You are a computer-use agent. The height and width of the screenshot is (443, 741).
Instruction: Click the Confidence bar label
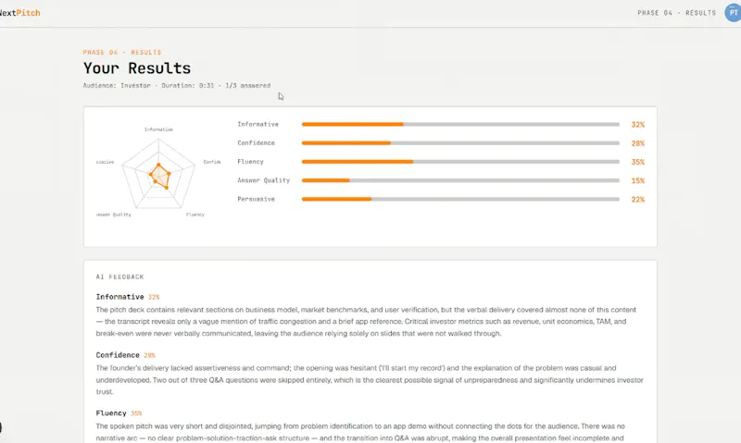click(x=257, y=143)
